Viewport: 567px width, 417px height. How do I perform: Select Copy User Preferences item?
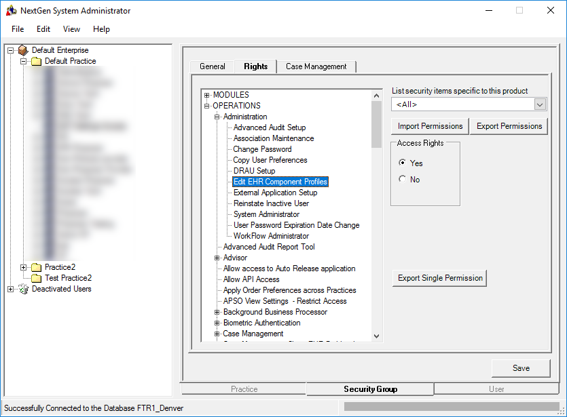[x=270, y=160]
